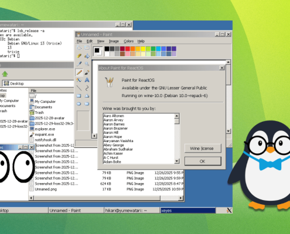Screen dimensions: 290x234
Task: Open Paint's View menu
Action: [101, 41]
